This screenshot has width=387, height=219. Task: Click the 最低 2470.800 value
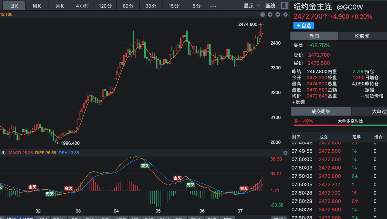317,90
